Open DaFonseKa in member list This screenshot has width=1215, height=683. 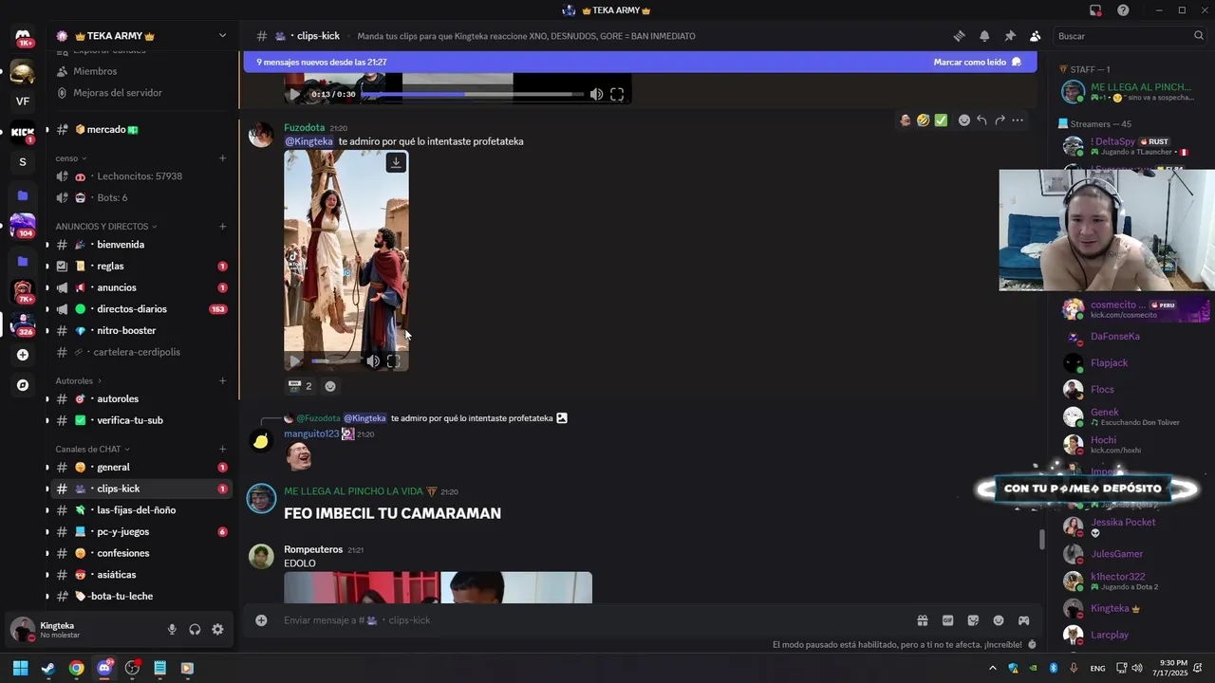pyautogui.click(x=1115, y=337)
